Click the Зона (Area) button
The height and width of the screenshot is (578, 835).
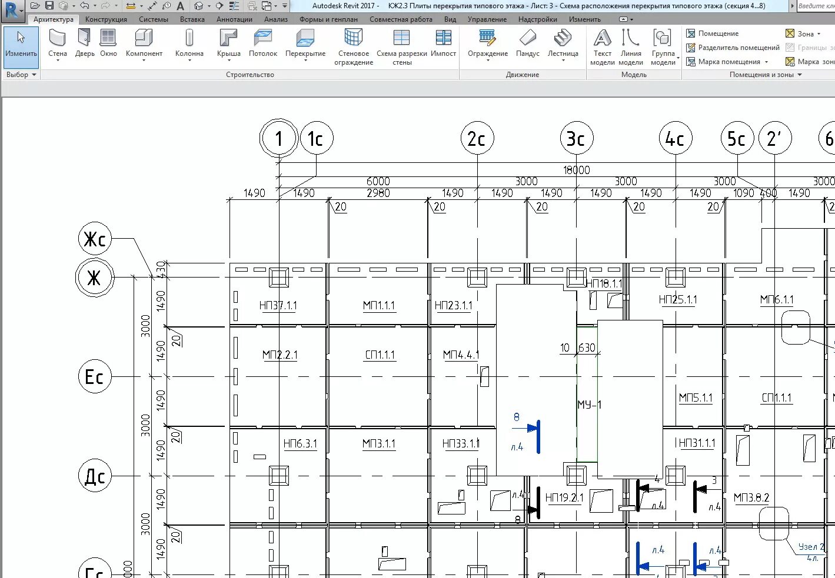coord(800,34)
